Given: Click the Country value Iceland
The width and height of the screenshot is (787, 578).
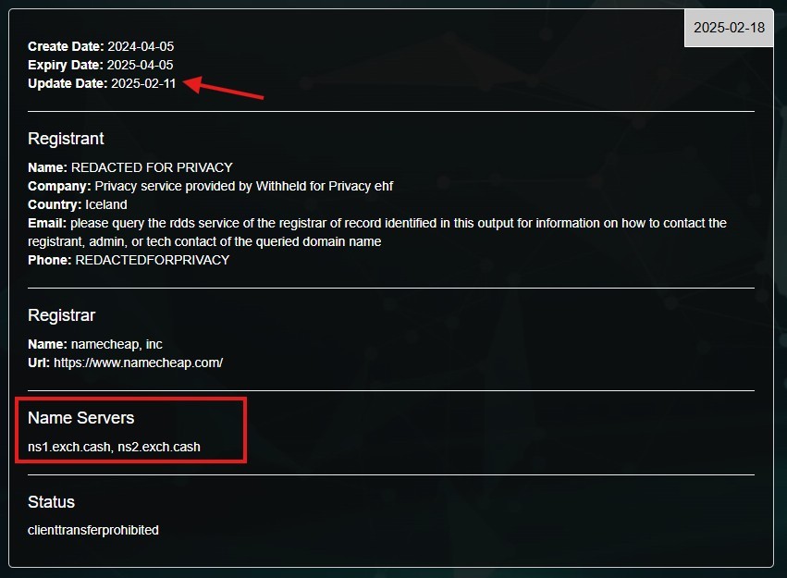Looking at the screenshot, I should [x=106, y=204].
